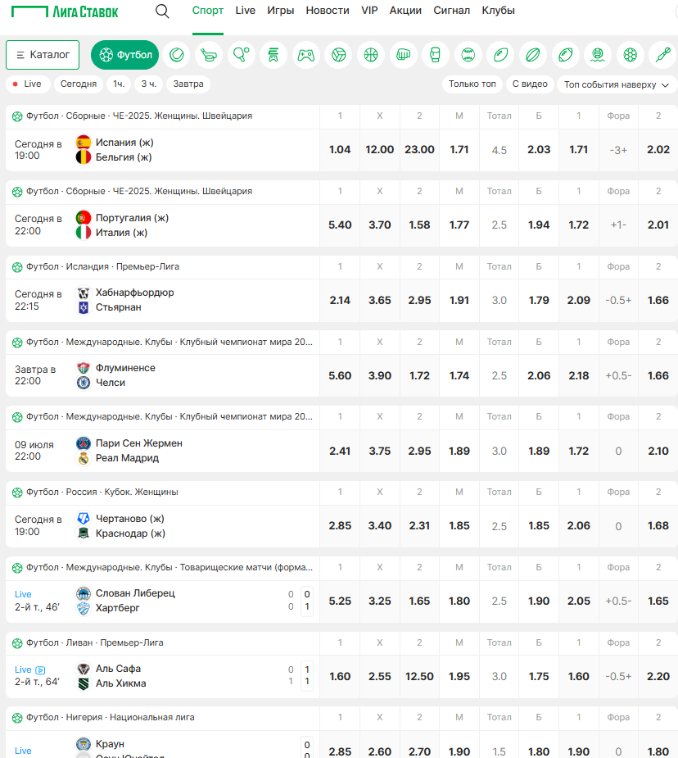Screen dimensions: 678x758
Task: Toggle the 3 ч. time filter
Action: click(149, 84)
